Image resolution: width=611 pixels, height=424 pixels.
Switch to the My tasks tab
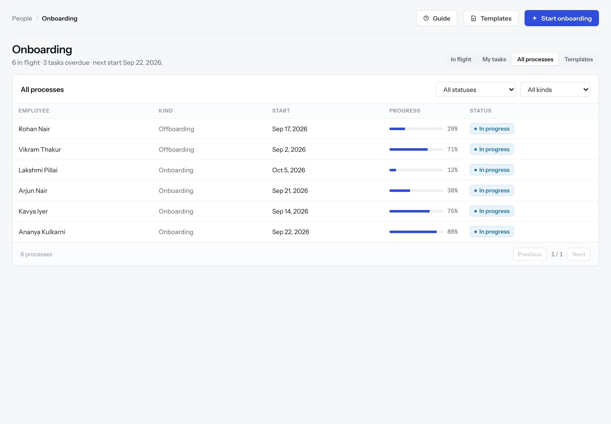494,59
